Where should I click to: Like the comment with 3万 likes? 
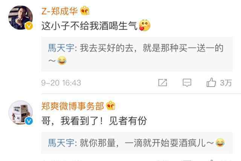211,82
